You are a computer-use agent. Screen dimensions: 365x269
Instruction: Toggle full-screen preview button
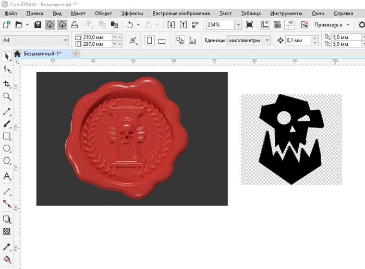pyautogui.click(x=249, y=24)
